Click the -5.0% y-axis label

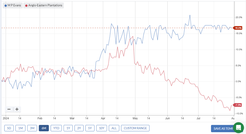(239, 98)
